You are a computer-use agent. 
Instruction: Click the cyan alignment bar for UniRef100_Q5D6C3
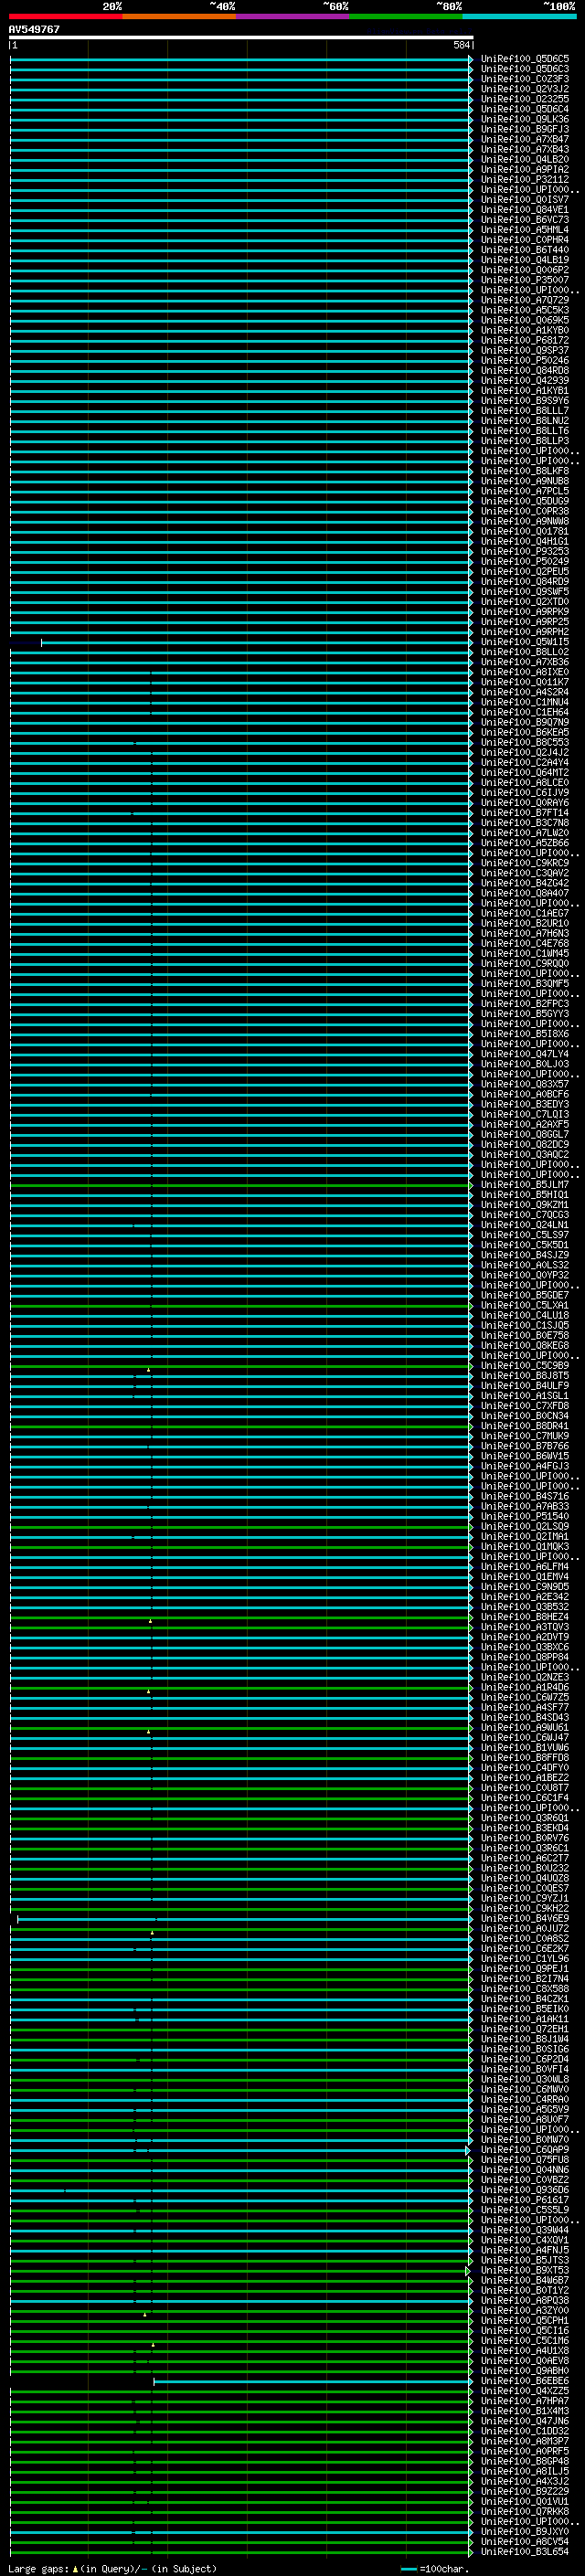(241, 69)
